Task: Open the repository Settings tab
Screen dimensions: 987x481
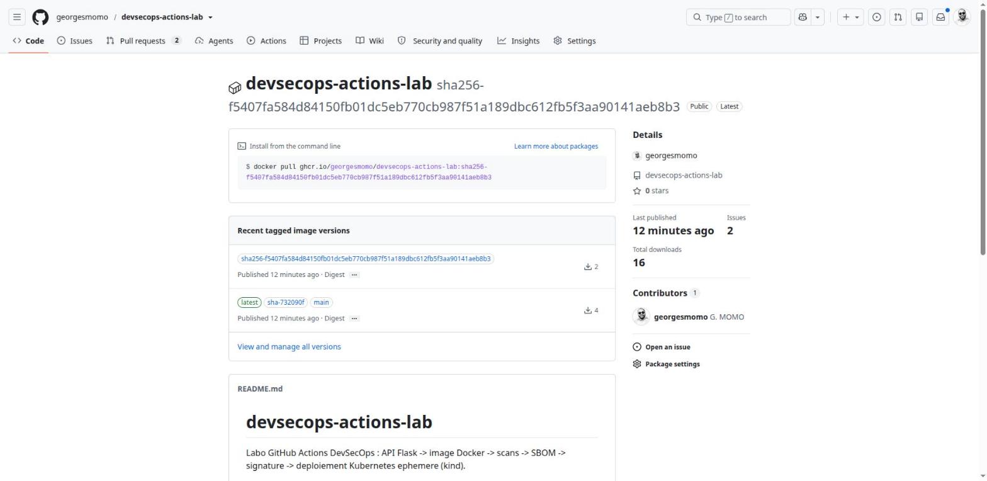Action: [x=575, y=41]
